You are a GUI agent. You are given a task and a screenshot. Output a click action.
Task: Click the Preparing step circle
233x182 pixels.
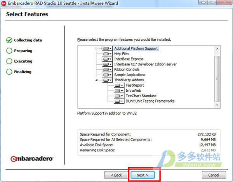[x=9, y=51]
